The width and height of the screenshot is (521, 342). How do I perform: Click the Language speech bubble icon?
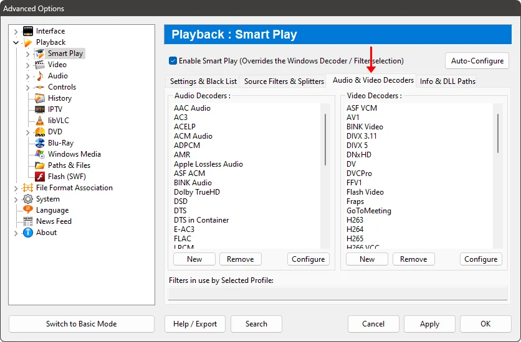28,210
